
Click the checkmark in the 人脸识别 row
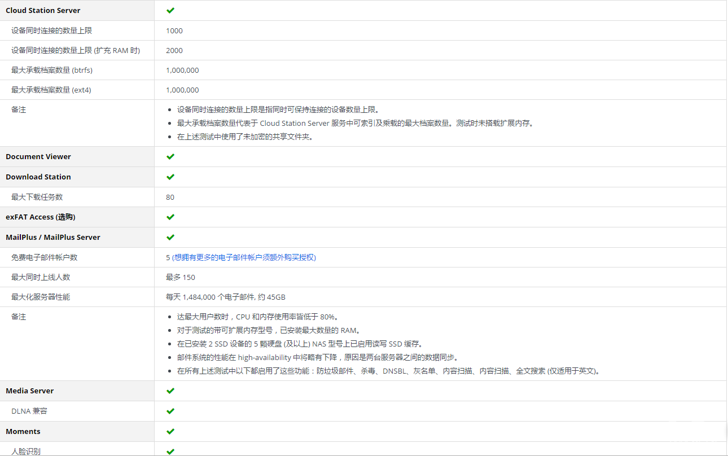(x=170, y=451)
